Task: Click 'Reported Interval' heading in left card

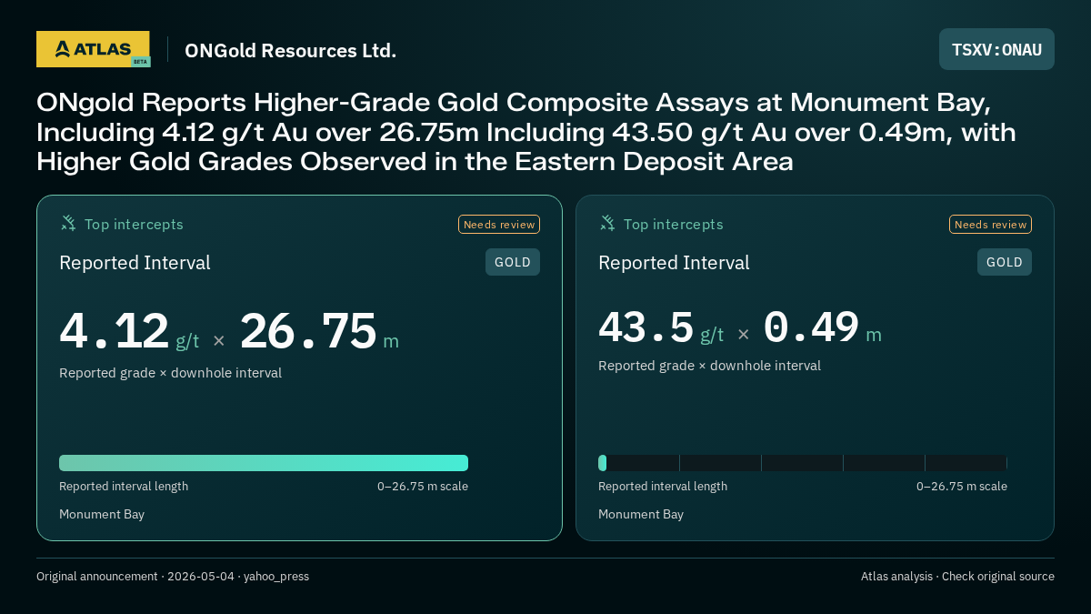Action: pyautogui.click(x=135, y=263)
